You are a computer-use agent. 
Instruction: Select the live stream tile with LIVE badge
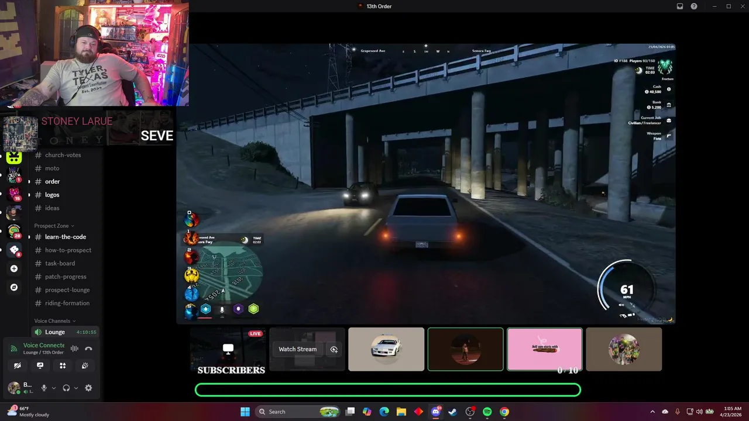(228, 349)
